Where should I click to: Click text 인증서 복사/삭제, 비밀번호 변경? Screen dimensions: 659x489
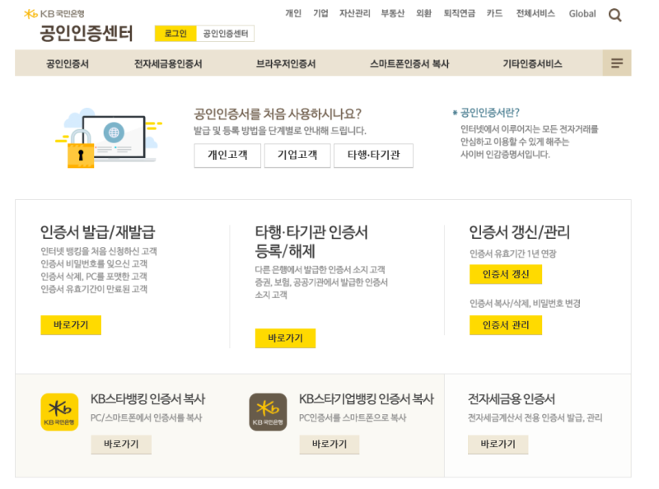click(525, 303)
